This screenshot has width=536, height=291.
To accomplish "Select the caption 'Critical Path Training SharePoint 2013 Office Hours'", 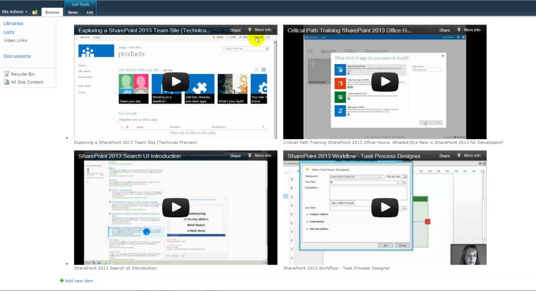I will click(393, 143).
